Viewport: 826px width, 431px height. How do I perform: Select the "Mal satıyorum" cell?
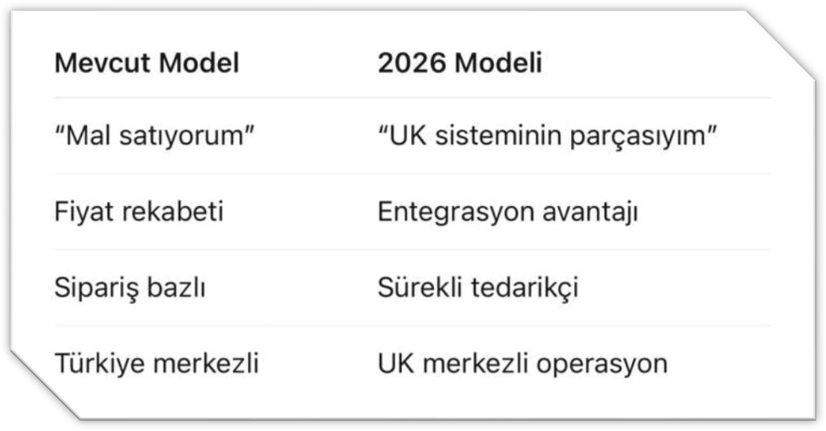(x=155, y=136)
